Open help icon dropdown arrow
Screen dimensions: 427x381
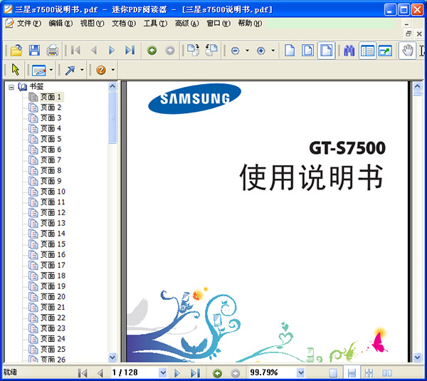[x=112, y=70]
